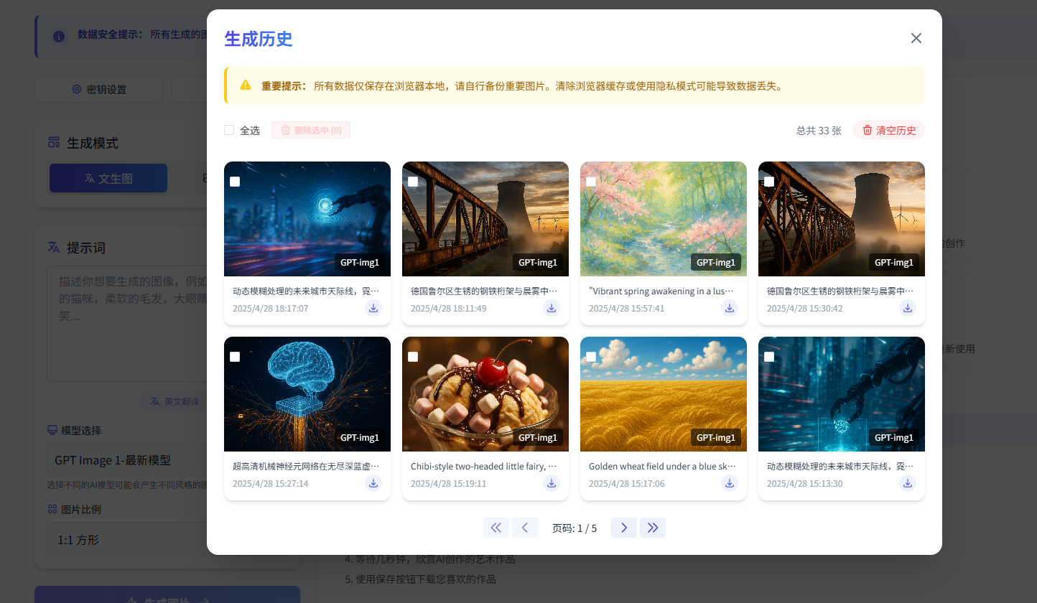Image resolution: width=1037 pixels, height=603 pixels.
Task: Click the 超高清机械神经元网络 prompt text
Action: [x=307, y=467]
